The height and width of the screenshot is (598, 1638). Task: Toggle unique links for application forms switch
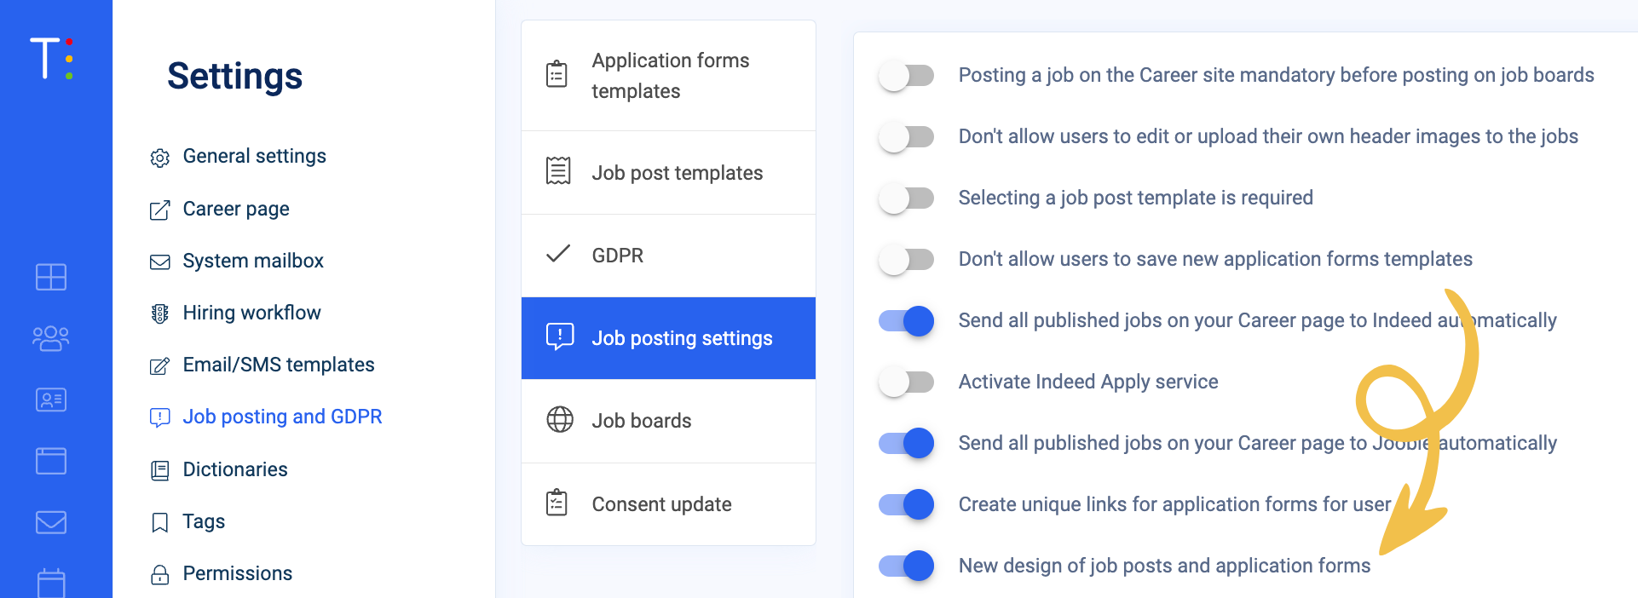(x=906, y=505)
